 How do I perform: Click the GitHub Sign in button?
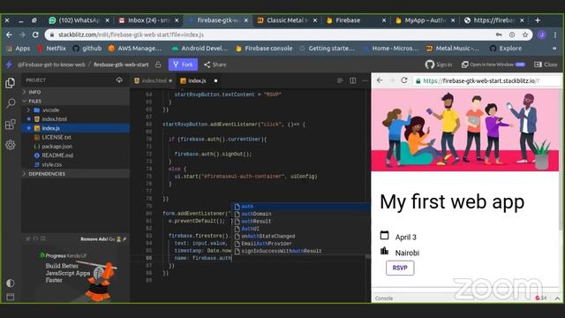coord(439,64)
